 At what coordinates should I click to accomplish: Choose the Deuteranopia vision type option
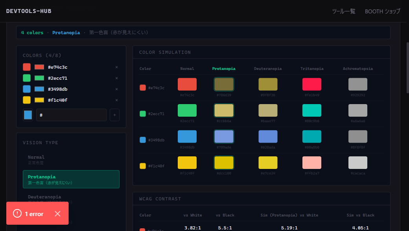point(71,199)
